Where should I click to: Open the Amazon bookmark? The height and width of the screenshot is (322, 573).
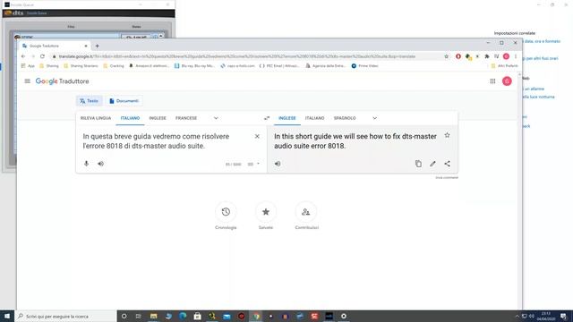pos(150,66)
